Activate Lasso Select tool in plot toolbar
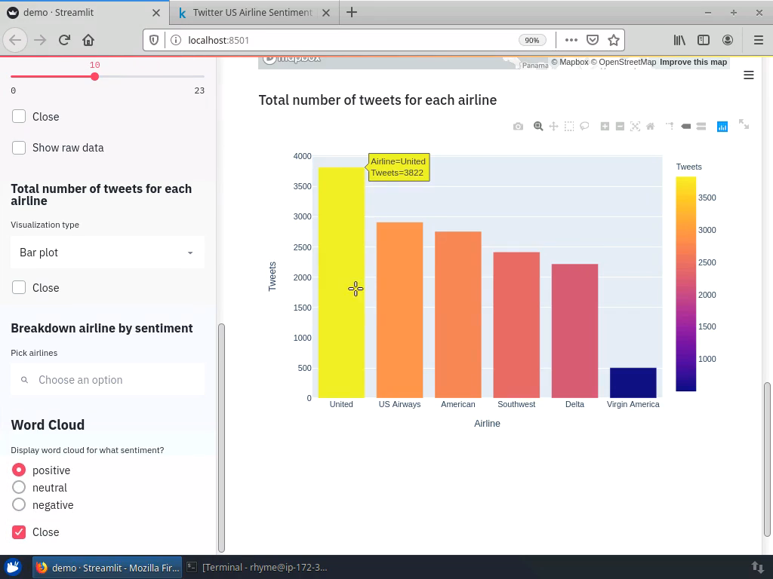773x579 pixels. pos(584,127)
